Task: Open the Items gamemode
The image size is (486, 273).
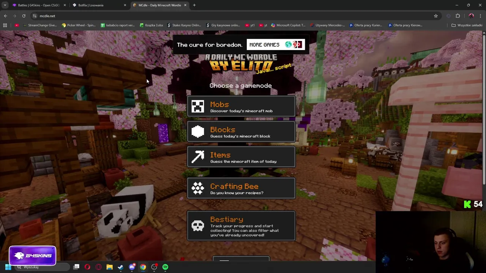Action: pyautogui.click(x=241, y=157)
